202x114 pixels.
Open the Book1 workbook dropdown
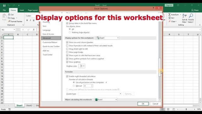106,100
